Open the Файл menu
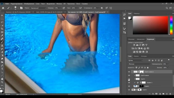 tap(7, 4)
